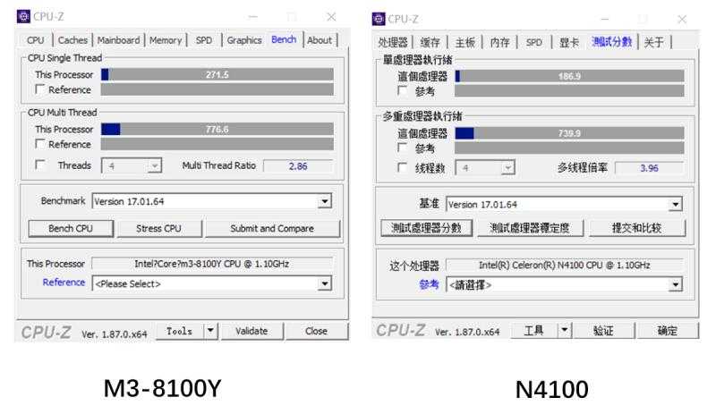Click the 測試處理器分數 button
The image size is (716, 414).
click(x=427, y=228)
